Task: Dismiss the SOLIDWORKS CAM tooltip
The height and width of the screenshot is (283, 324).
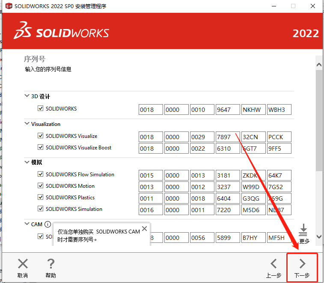Action: coord(144,228)
